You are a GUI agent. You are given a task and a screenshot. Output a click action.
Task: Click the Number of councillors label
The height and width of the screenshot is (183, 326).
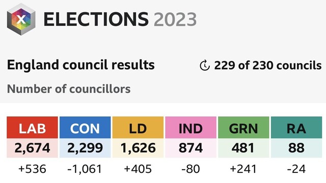[69, 89]
